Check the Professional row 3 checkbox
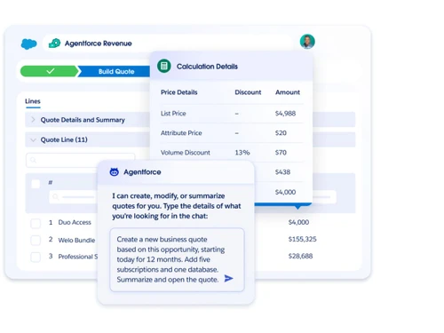This screenshot has height=333, width=444. (x=36, y=257)
